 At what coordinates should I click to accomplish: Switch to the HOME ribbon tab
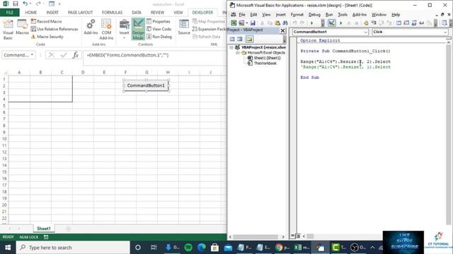pyautogui.click(x=31, y=13)
